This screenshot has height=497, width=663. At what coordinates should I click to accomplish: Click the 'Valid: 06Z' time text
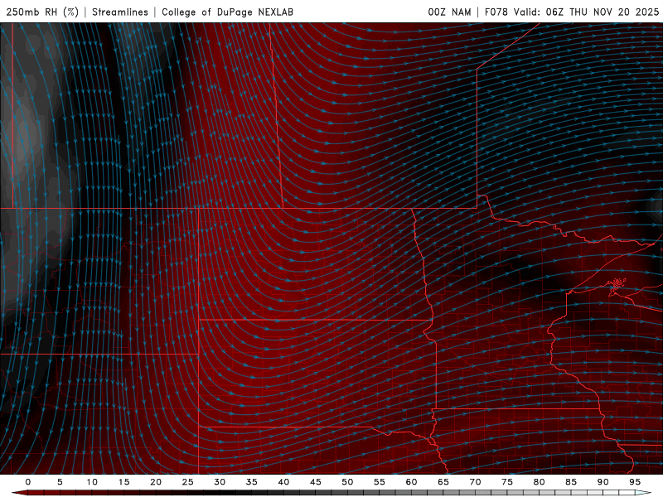tap(539, 12)
